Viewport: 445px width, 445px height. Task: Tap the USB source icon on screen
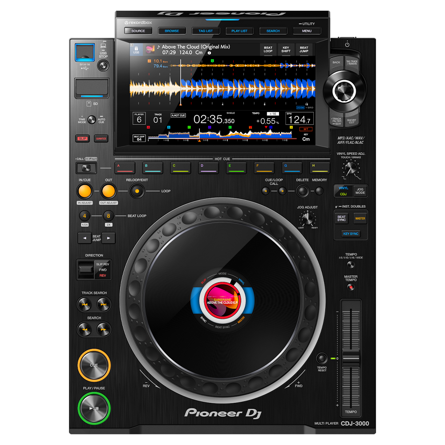(x=136, y=50)
